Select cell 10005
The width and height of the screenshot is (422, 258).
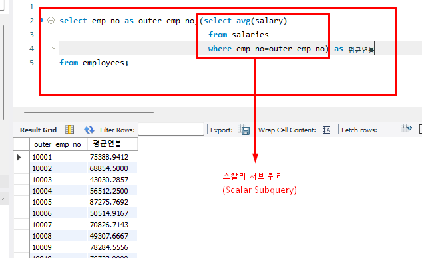59,202
